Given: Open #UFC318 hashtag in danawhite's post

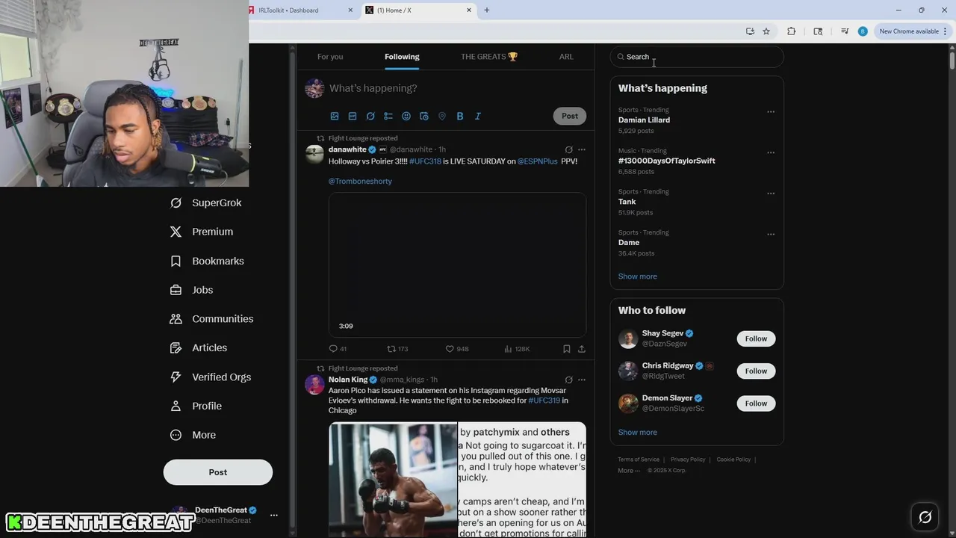Looking at the screenshot, I should 425,161.
